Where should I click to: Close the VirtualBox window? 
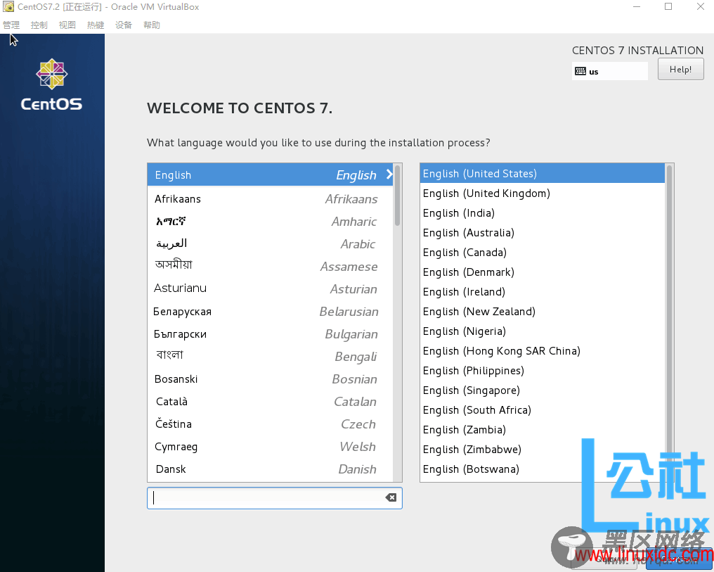[x=701, y=6]
